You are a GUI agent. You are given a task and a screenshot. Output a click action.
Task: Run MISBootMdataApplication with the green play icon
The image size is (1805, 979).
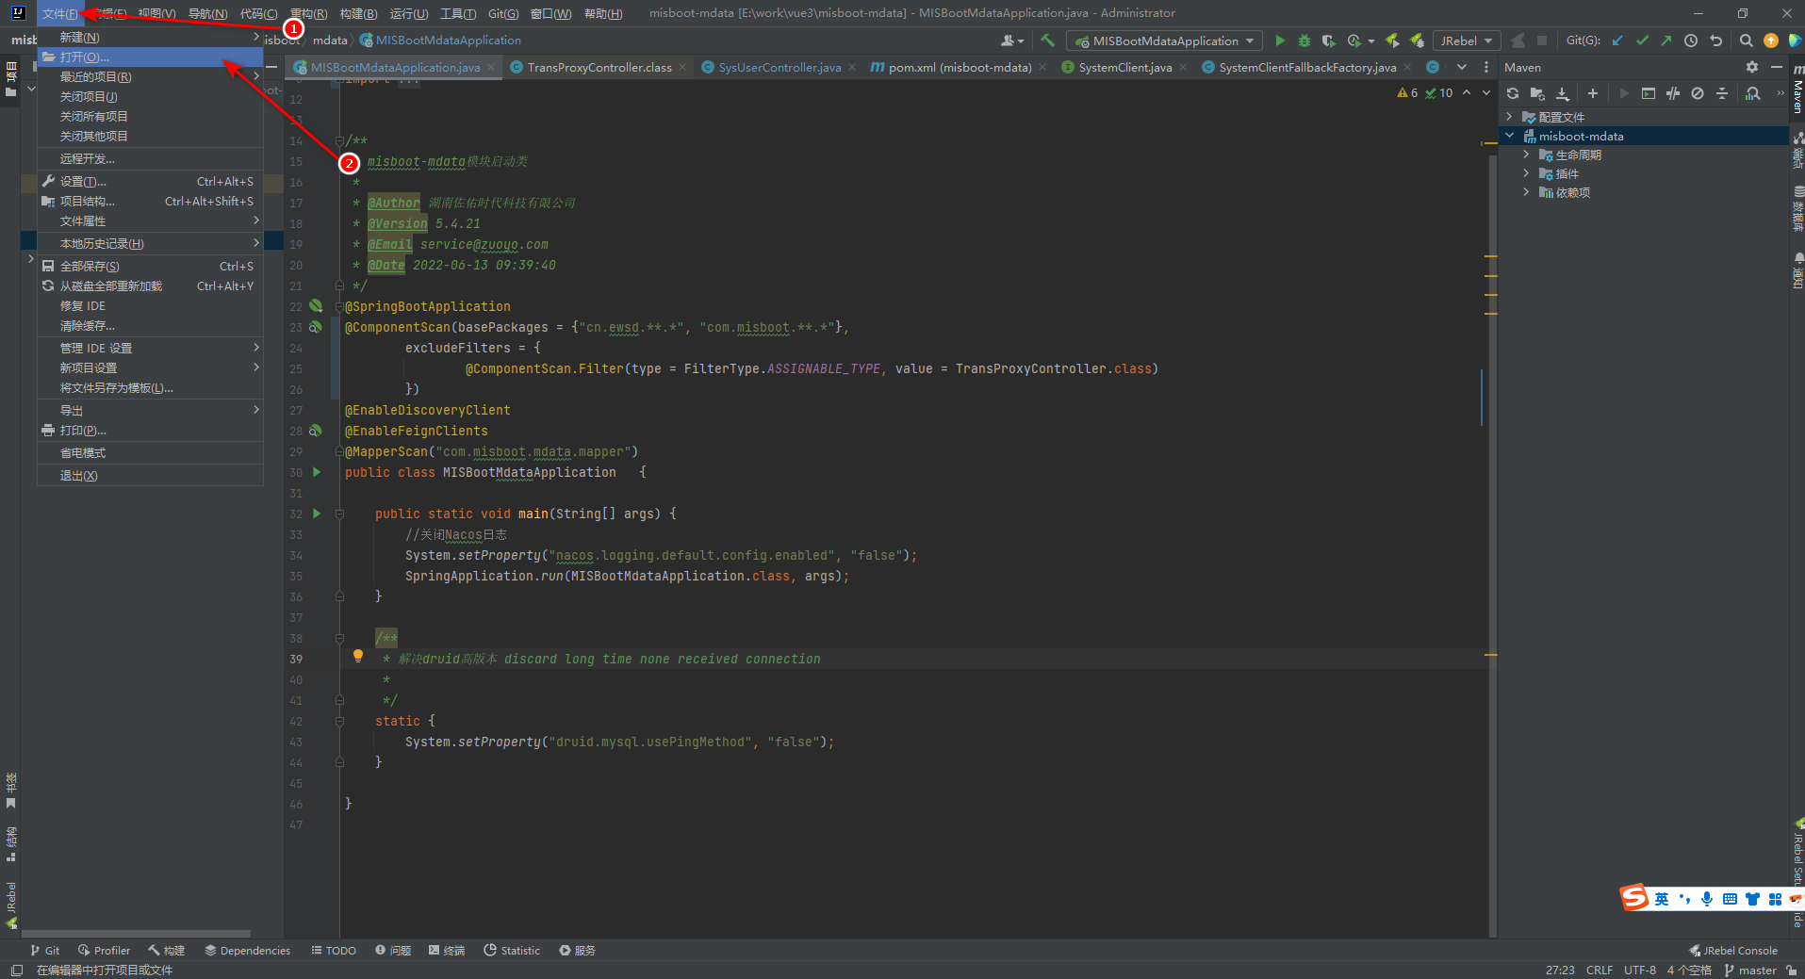click(1279, 41)
